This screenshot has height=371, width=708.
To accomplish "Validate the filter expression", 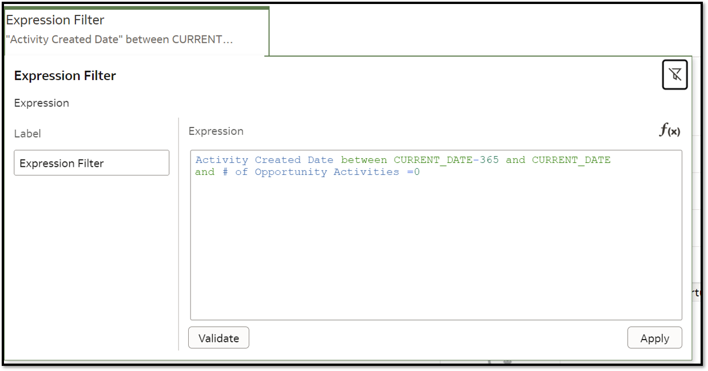I will pos(218,337).
